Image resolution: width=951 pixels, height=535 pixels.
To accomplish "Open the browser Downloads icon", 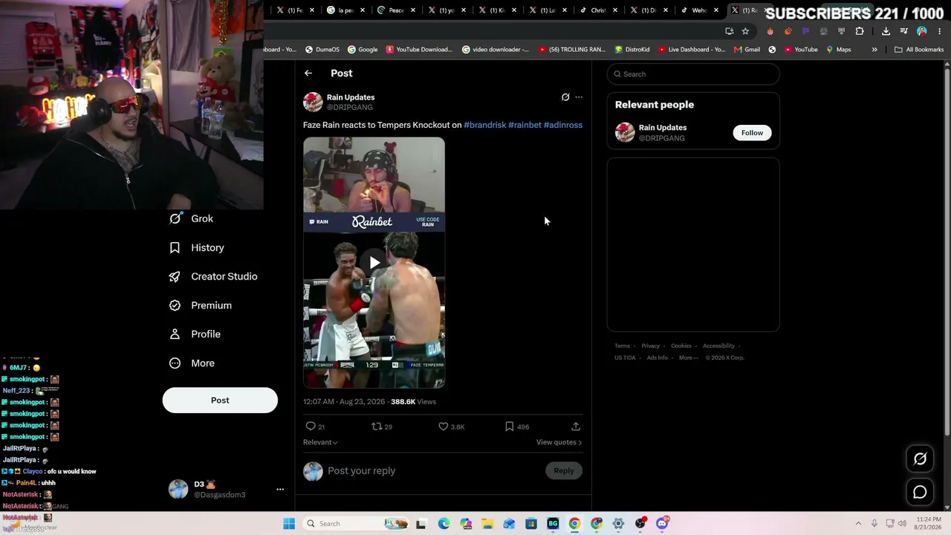I will (886, 31).
